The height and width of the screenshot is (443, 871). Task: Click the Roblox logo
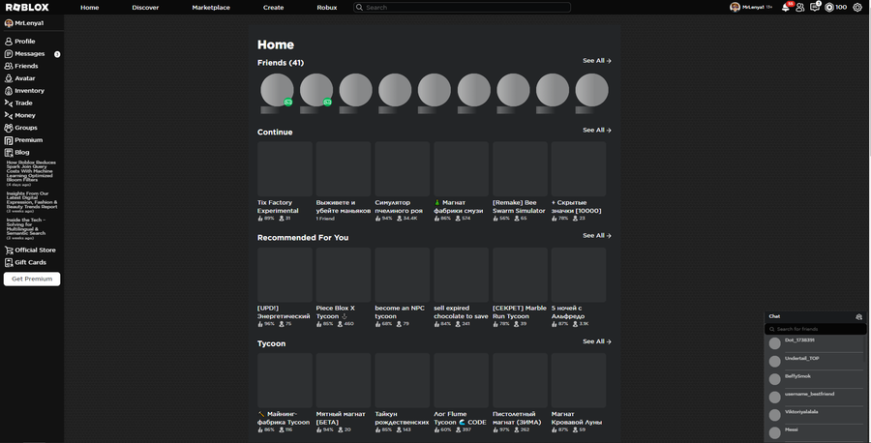[x=27, y=7]
